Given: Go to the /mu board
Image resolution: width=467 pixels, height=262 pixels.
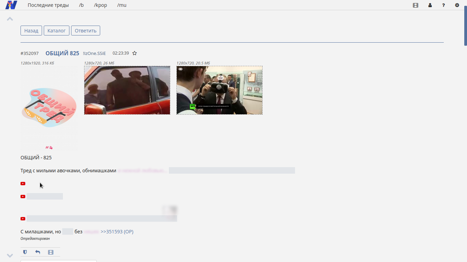Looking at the screenshot, I should (122, 5).
